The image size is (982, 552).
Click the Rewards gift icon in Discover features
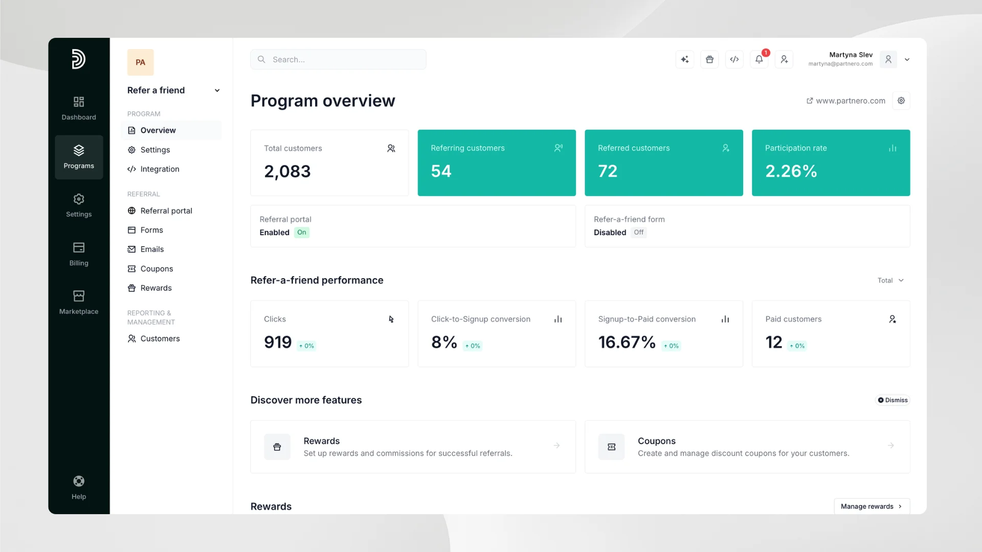[x=277, y=447]
